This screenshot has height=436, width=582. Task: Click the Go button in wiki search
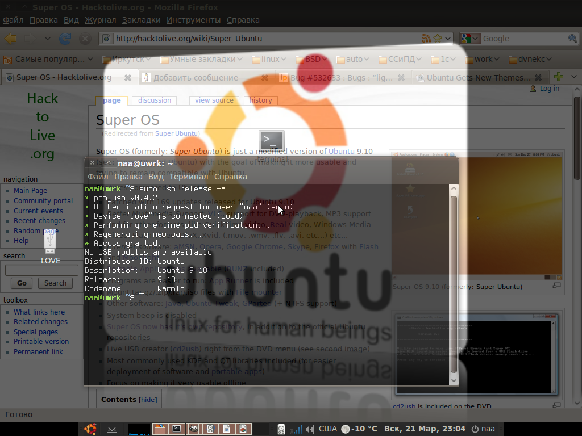[22, 283]
